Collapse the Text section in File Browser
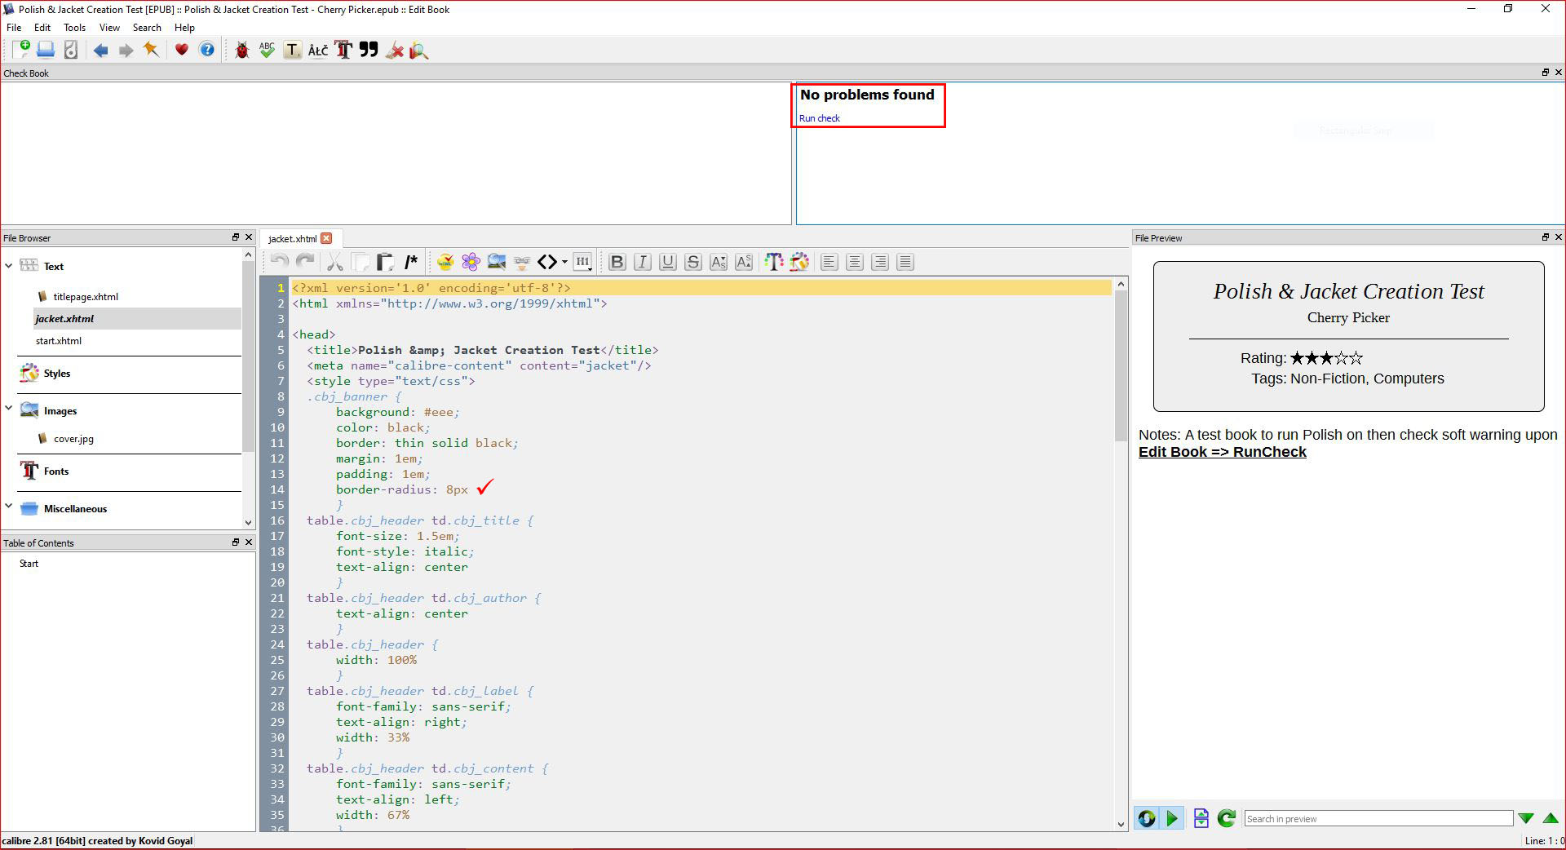1566x850 pixels. coord(9,266)
